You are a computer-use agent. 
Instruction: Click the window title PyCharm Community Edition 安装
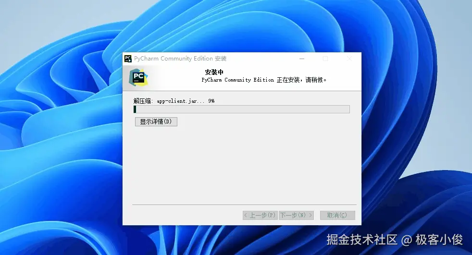click(180, 59)
